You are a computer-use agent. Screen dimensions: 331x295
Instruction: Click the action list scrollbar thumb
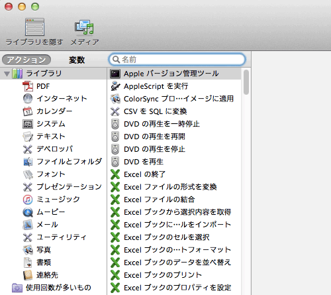pos(246,82)
